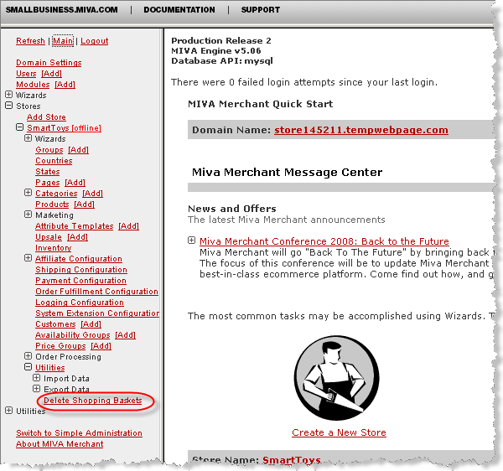The width and height of the screenshot is (503, 471).
Task: Click [Add] next to Customers
Action: coord(91,324)
